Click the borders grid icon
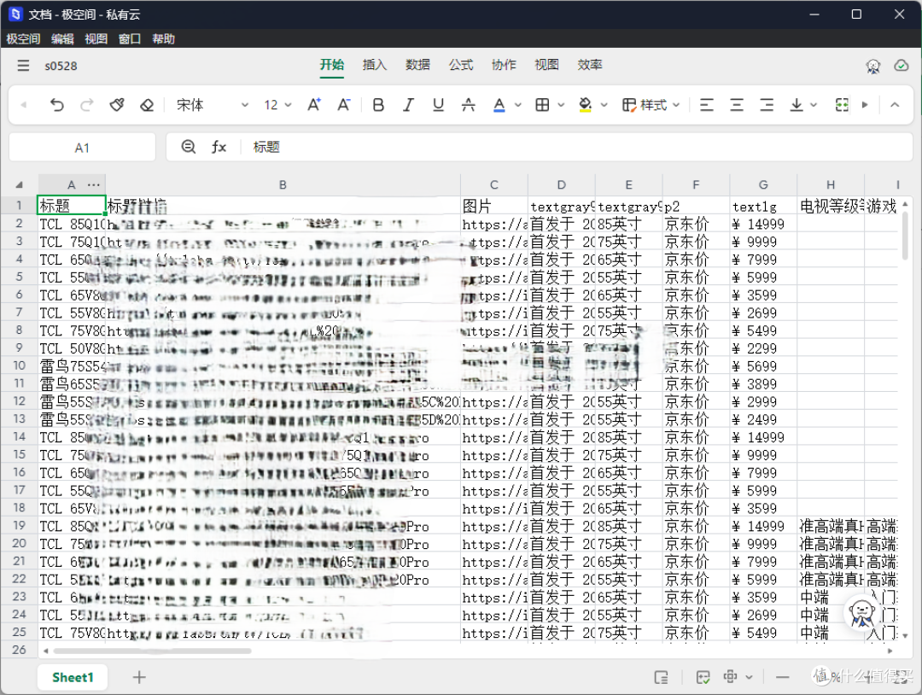The height and width of the screenshot is (695, 922). tap(542, 105)
